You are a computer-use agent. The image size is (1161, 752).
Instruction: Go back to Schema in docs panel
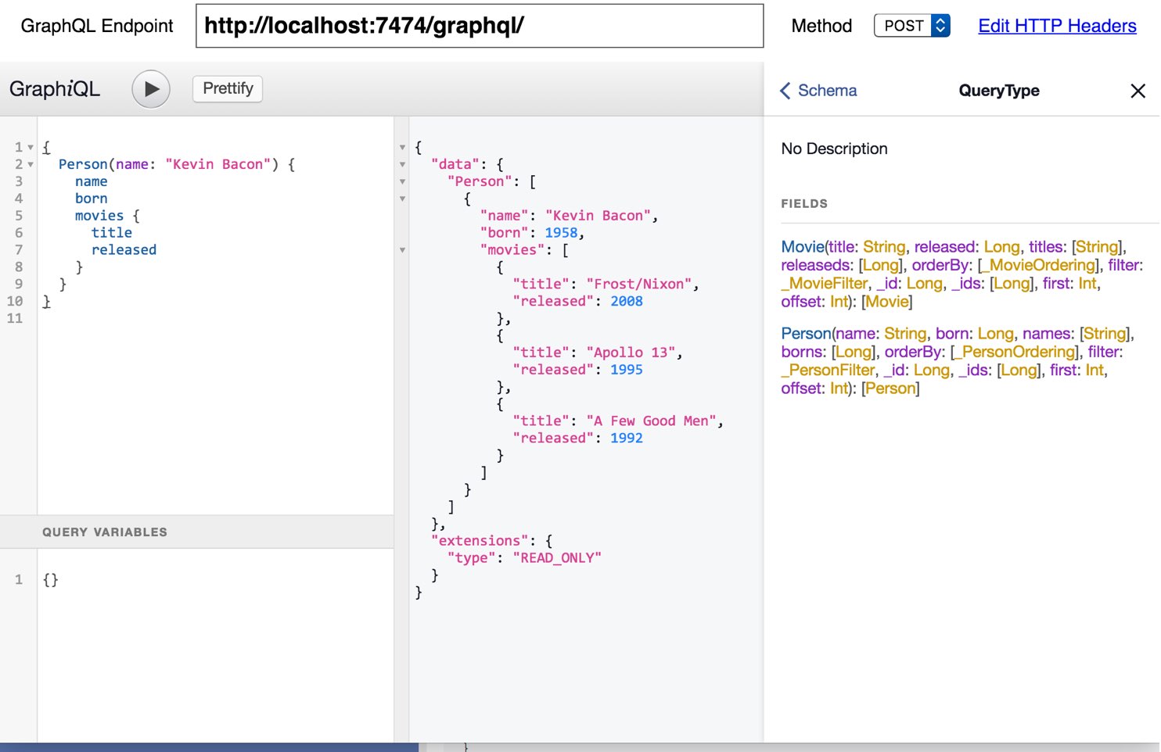[x=818, y=91]
